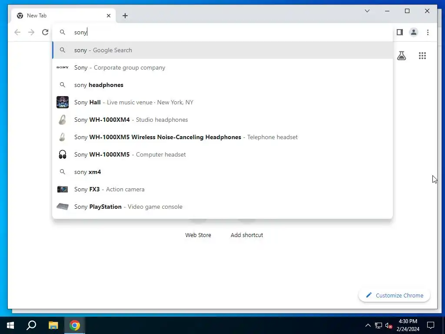Select the Wireless Noise-Canceling Headphones suggestion

pos(222,137)
